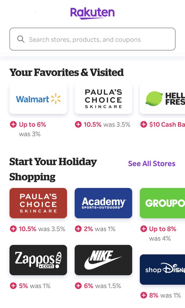Open the Academy Sports + Outdoors card
185x308 pixels.
[x=103, y=203]
